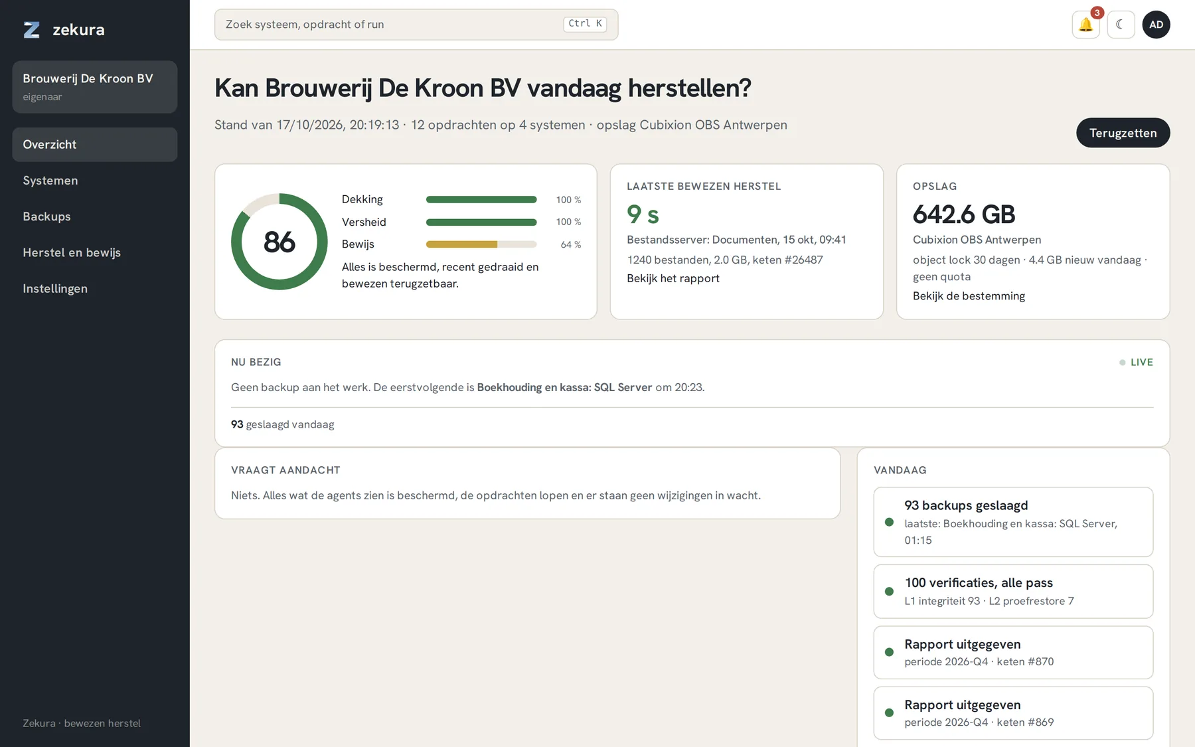
Task: Click the Zekura logo icon
Action: coord(31,30)
